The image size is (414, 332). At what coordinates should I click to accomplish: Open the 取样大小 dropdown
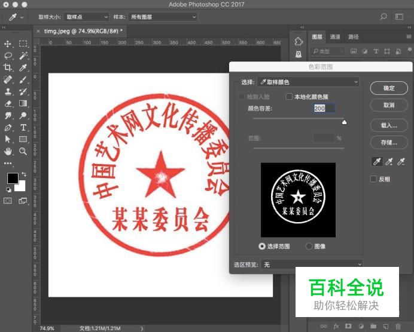(86, 17)
